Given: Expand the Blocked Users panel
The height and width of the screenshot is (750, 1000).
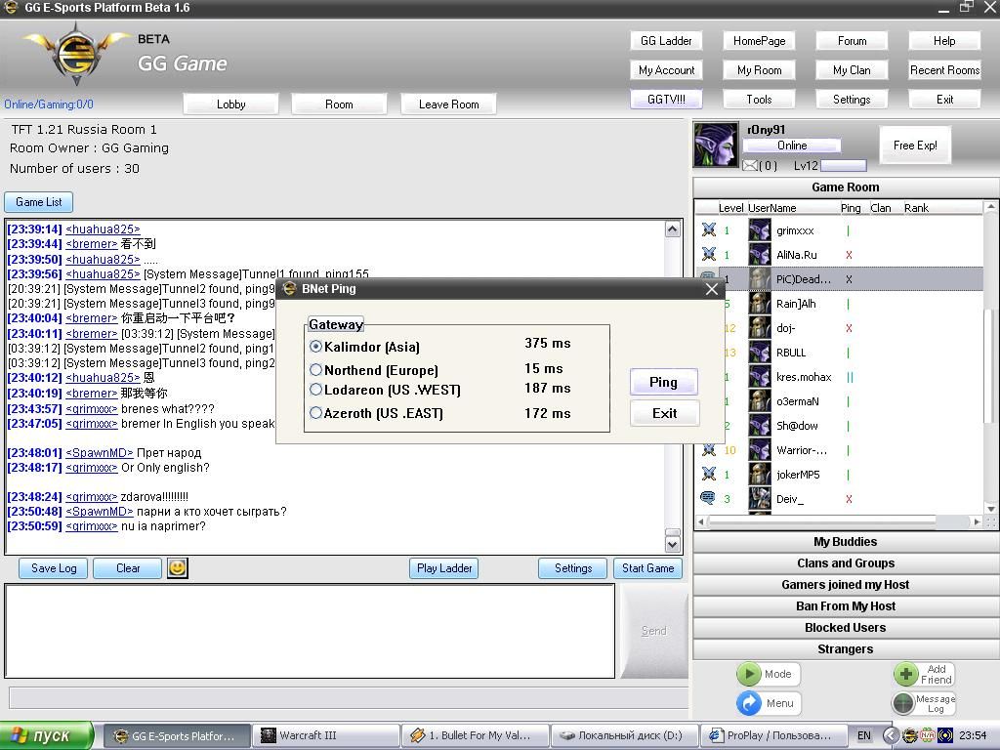Looking at the screenshot, I should click(846, 628).
